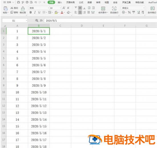This screenshot has width=157, height=148.
Task: Expand the File (文件) menu arrow
Action: coord(13,2)
